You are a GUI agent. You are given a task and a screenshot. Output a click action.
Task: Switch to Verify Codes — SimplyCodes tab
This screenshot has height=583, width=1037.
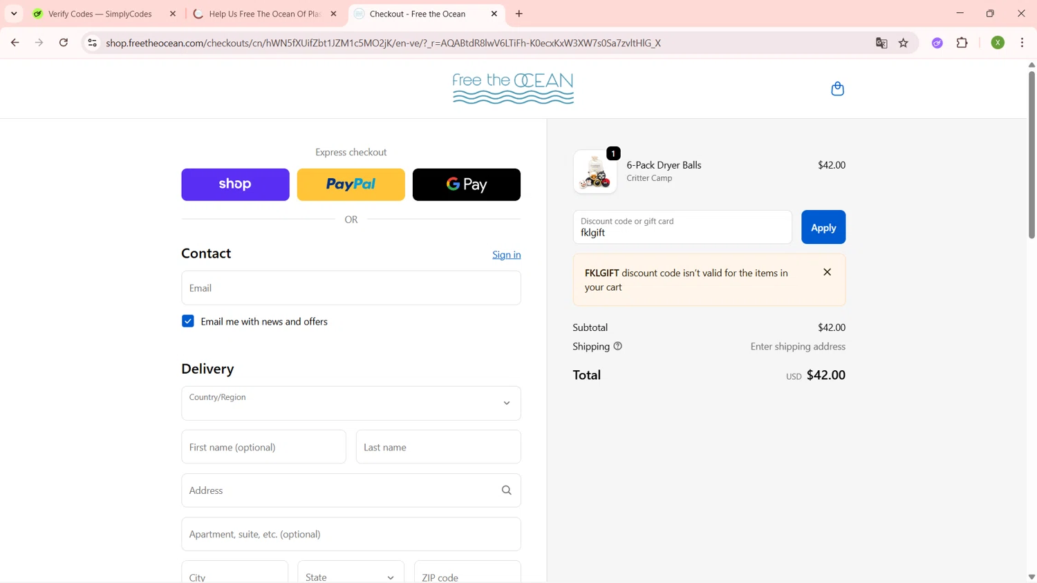[x=100, y=14]
